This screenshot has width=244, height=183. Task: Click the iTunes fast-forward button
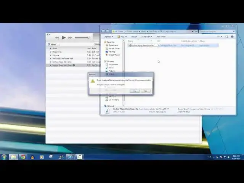tap(71, 37)
